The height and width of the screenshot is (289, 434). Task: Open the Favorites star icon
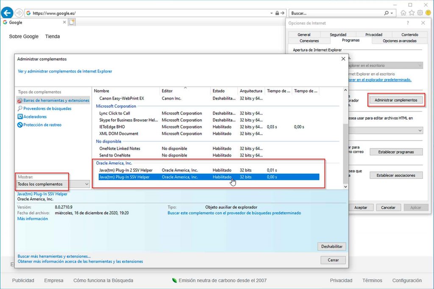(412, 13)
